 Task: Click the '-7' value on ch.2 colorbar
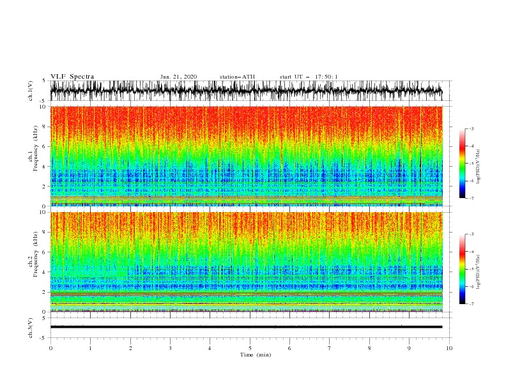(471, 304)
